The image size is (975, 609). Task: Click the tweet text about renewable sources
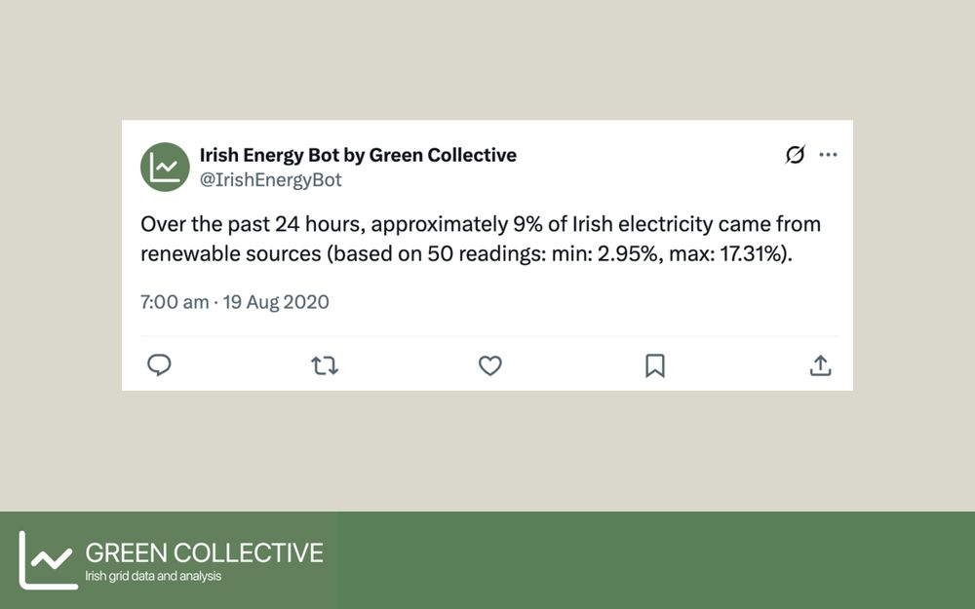pos(481,239)
